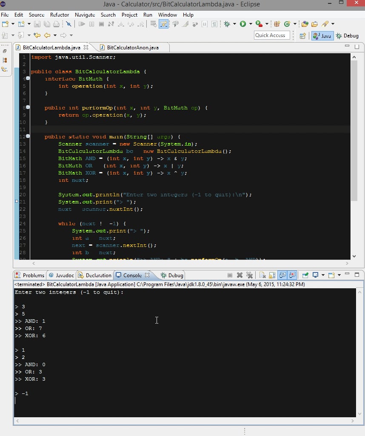Click the Step Over icon
Screen dimensions: 365x436
point(131,24)
